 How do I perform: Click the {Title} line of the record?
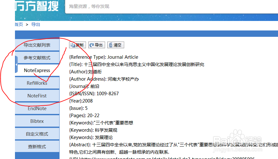(x=137, y=64)
